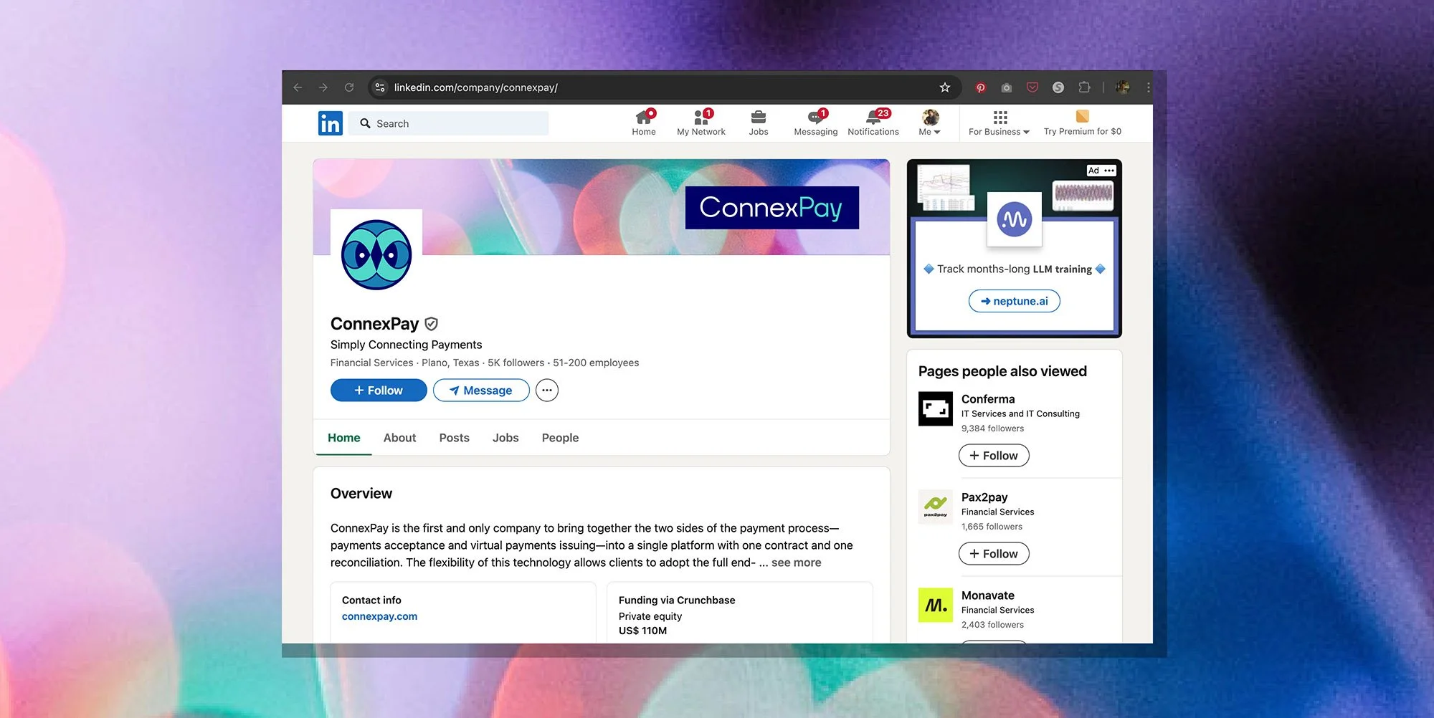Click the Try Premium for $0 icon
The width and height of the screenshot is (1434, 718).
1083,116
